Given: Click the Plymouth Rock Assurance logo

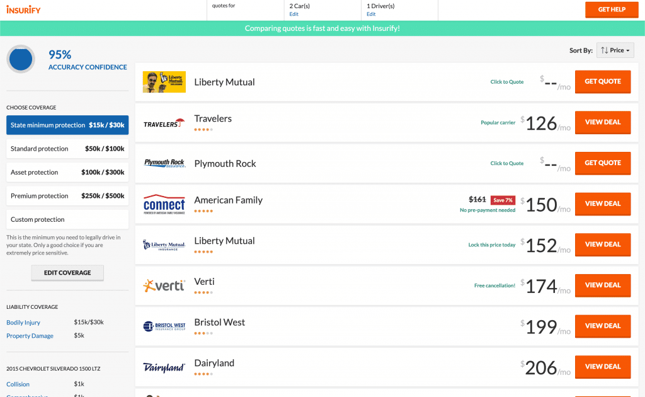Looking at the screenshot, I should (164, 163).
